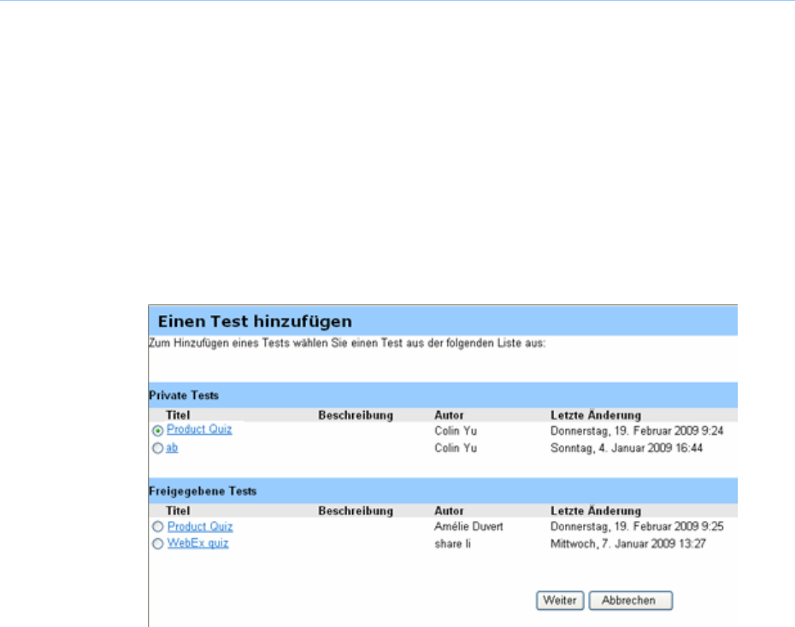Screen dimensions: 795x627
Task: Open the Colin Yu Product Quiz link
Action: pyautogui.click(x=199, y=429)
